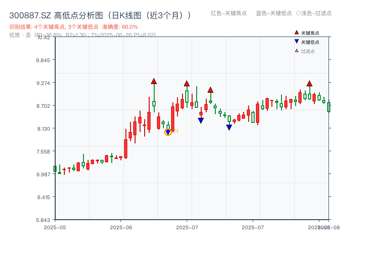Select the red 关键高点 triangle in the legend box
Image resolution: width=365 pixels, height=274 pixels.
click(x=297, y=32)
